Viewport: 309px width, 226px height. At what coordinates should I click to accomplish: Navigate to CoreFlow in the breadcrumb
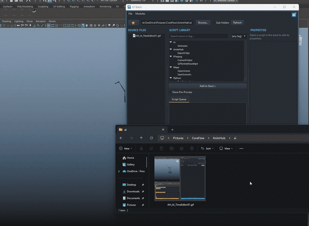pos(198,138)
